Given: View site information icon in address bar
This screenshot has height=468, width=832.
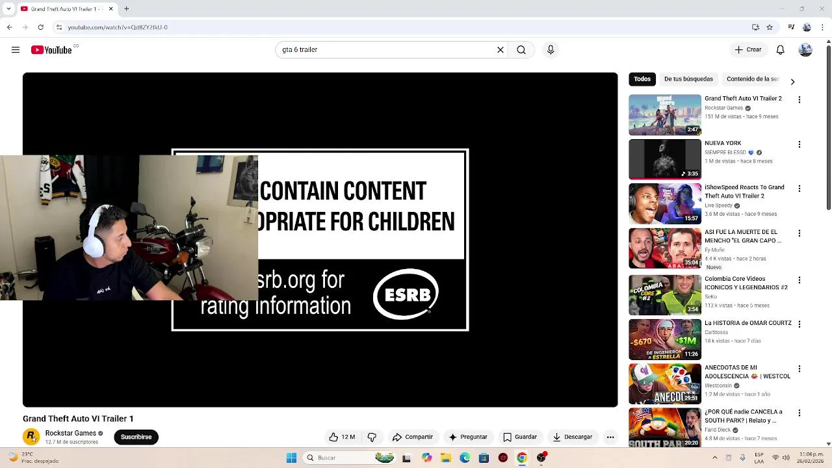Looking at the screenshot, I should (x=59, y=27).
